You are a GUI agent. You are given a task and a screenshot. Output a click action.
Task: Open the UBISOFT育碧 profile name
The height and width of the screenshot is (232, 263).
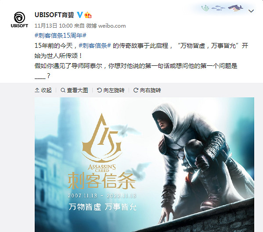click(x=54, y=15)
